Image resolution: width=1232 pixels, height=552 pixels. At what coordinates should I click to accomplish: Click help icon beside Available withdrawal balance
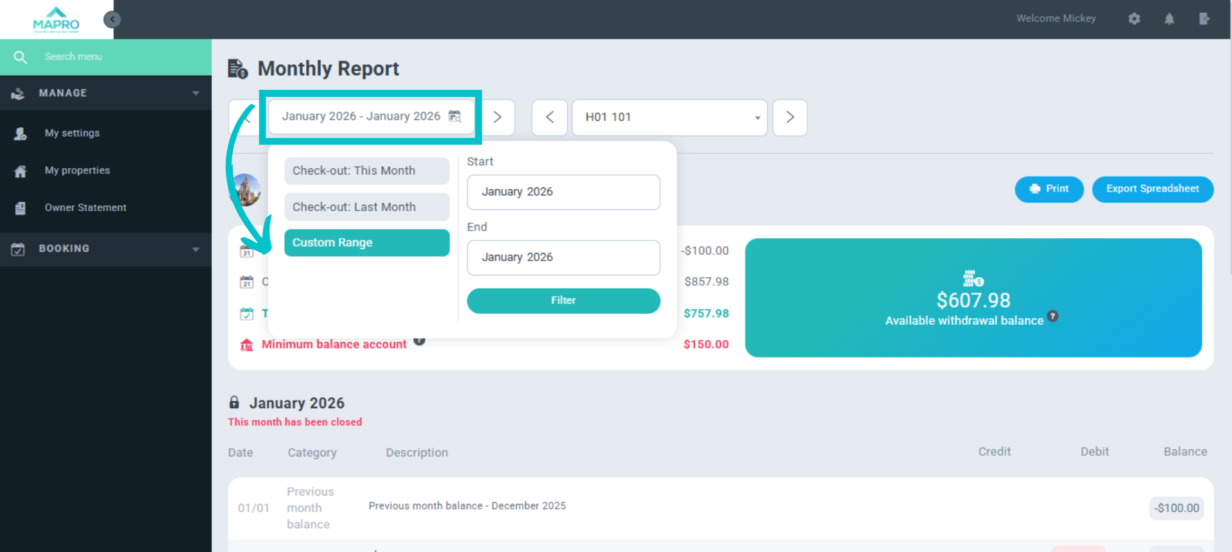pyautogui.click(x=1052, y=316)
